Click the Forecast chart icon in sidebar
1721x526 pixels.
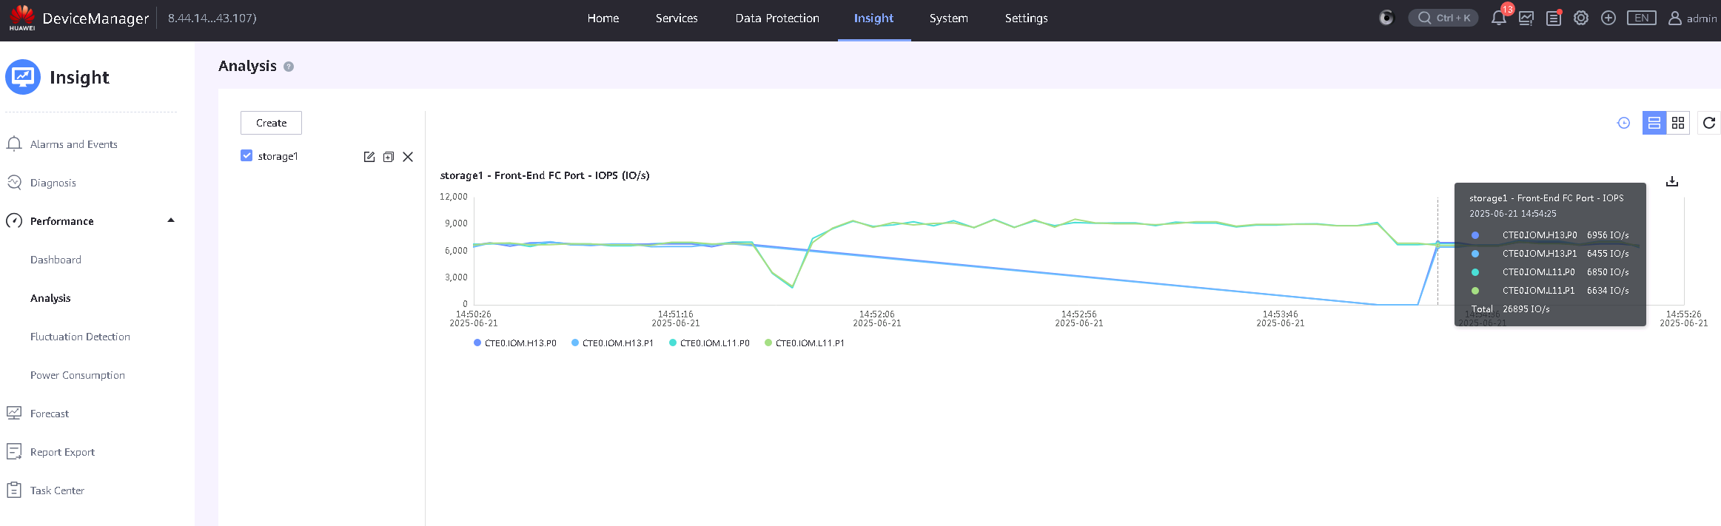14,413
